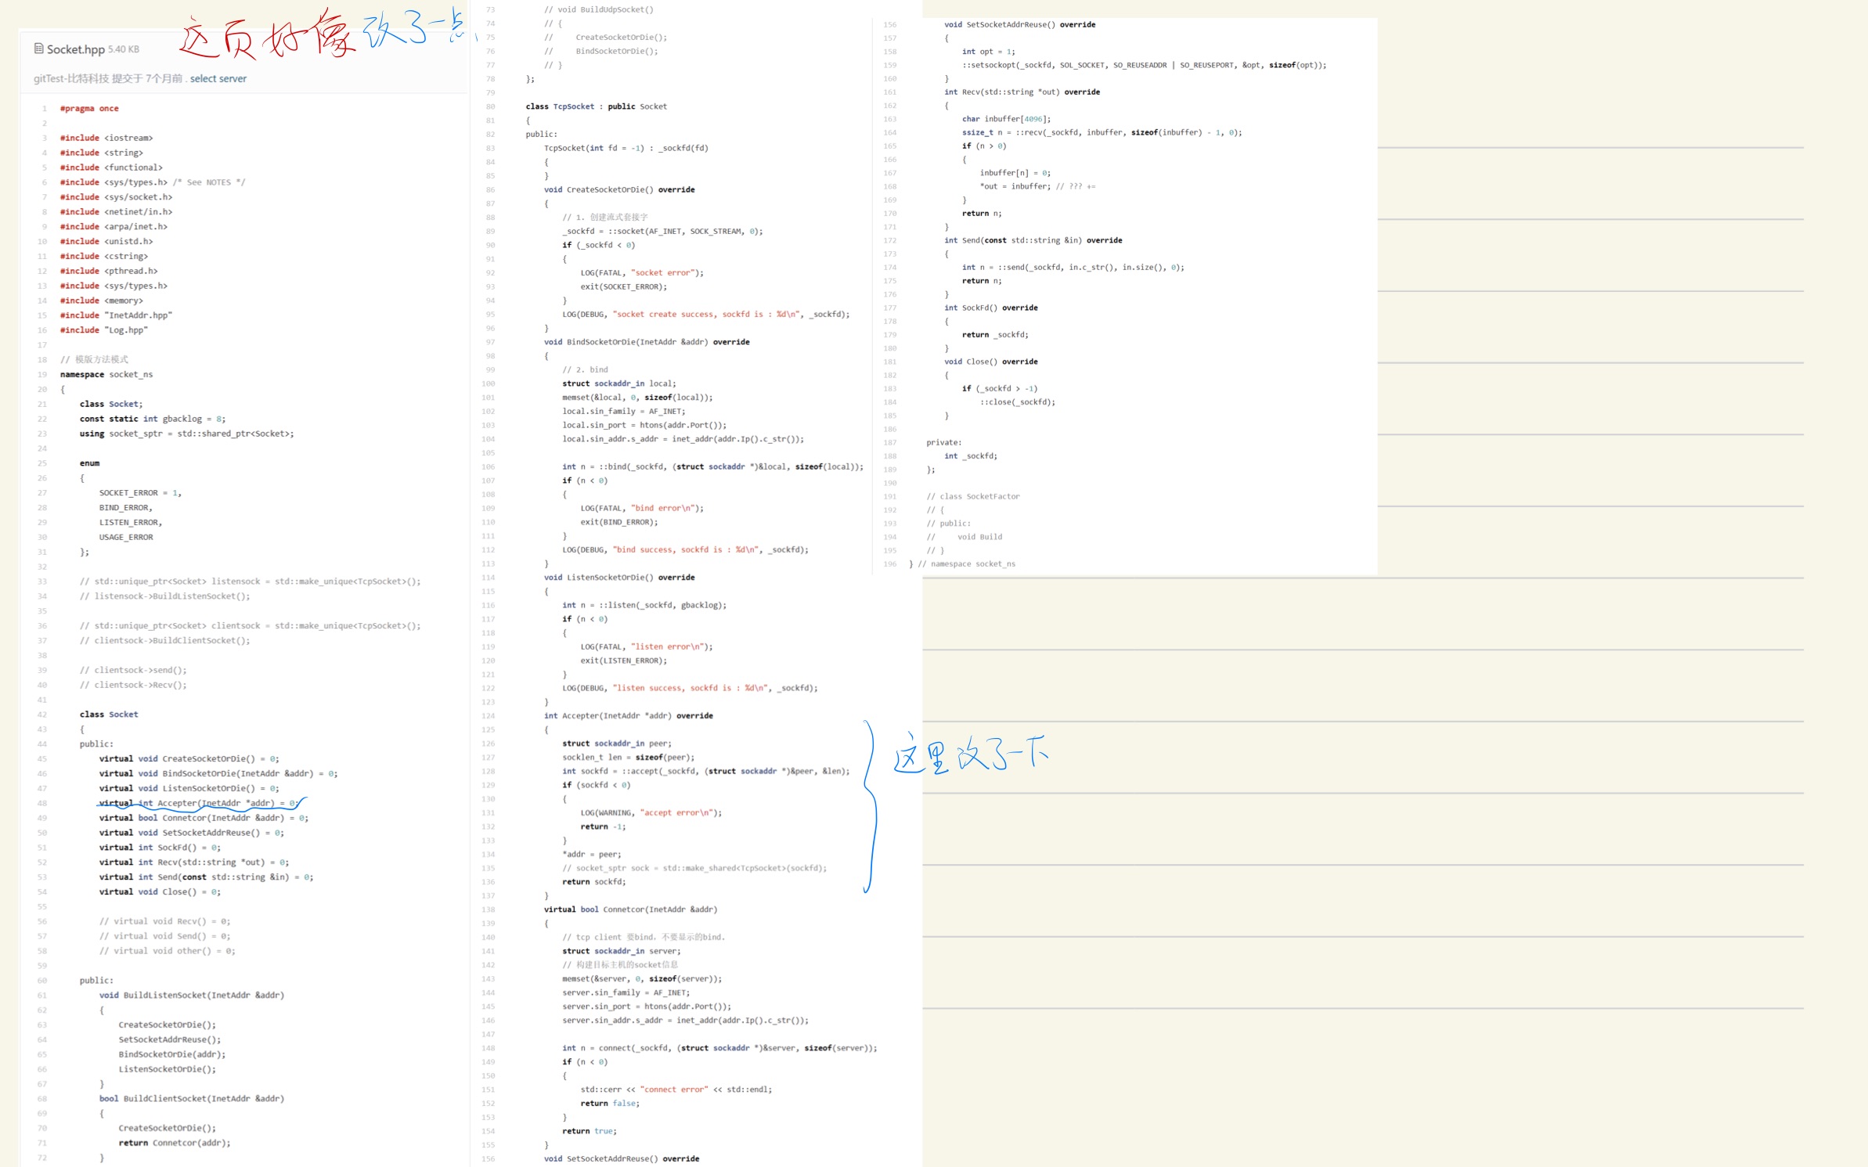The image size is (1868, 1167).
Task: Click the 'void BuildListenSocket(InetAddr &addr)' line
Action: coord(192,996)
